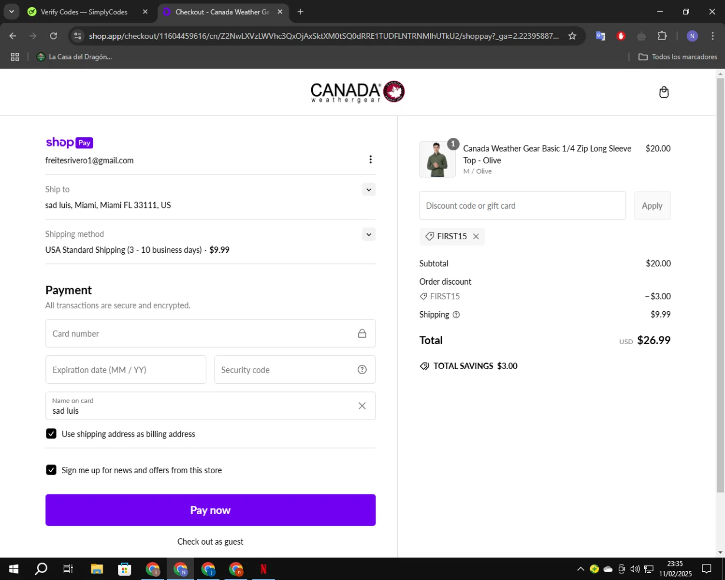Open the Chrome three-dot menu

(712, 36)
